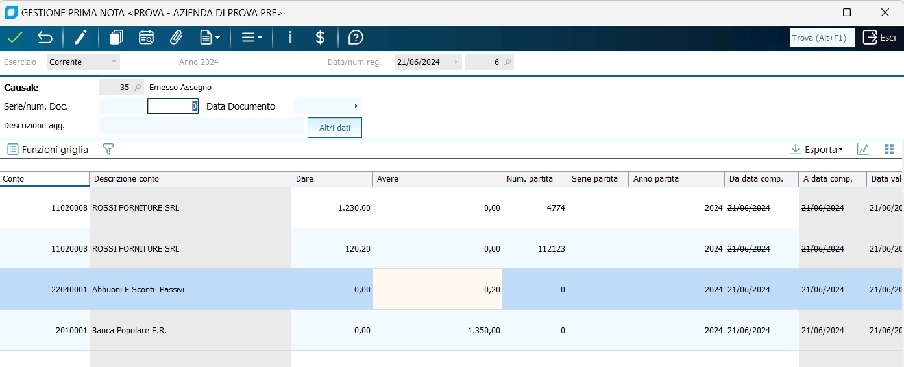Confirm entry with the green checkmark icon

(15, 38)
